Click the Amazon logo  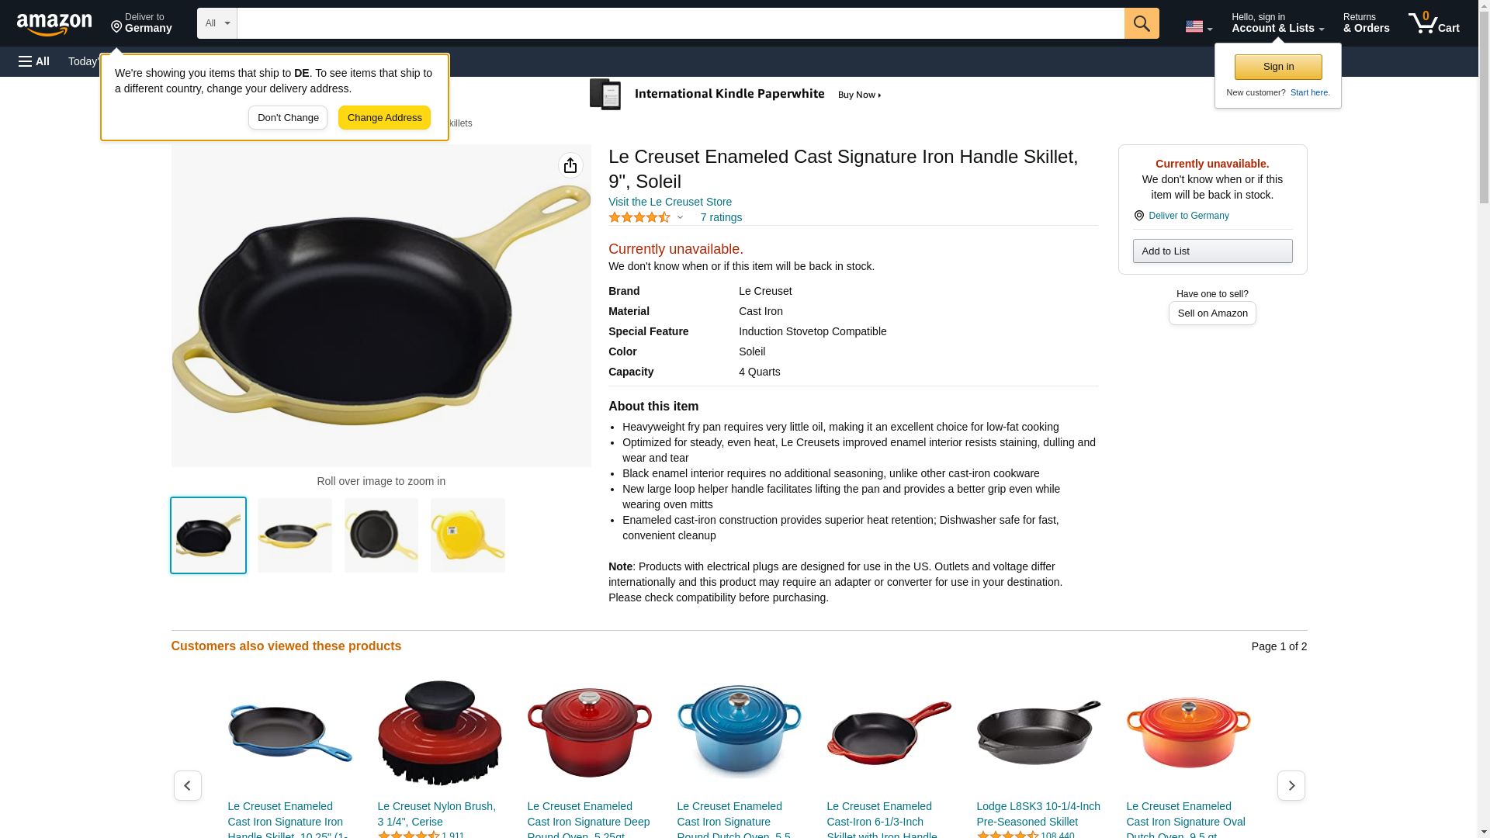pyautogui.click(x=54, y=24)
